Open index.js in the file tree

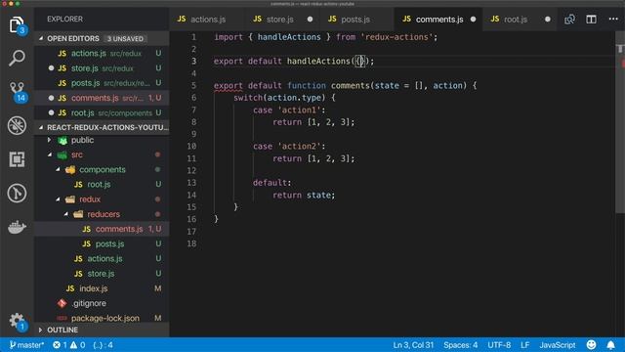(x=102, y=288)
